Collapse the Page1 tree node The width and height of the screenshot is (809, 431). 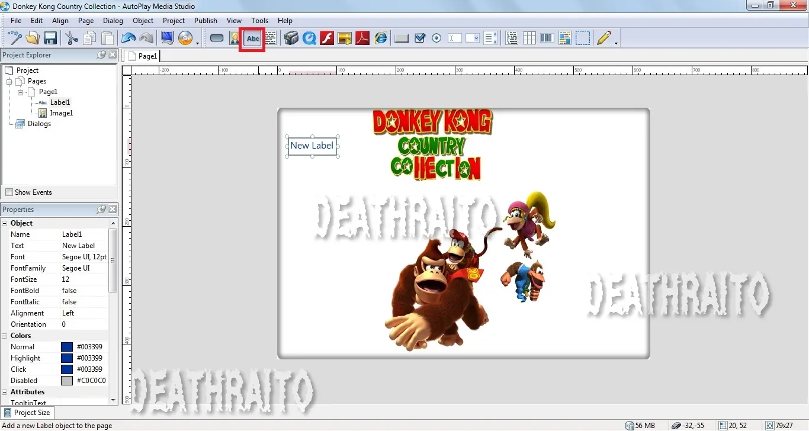click(x=20, y=92)
